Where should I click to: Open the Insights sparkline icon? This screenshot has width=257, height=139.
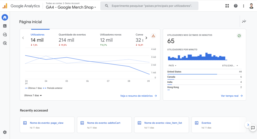coord(244,21)
